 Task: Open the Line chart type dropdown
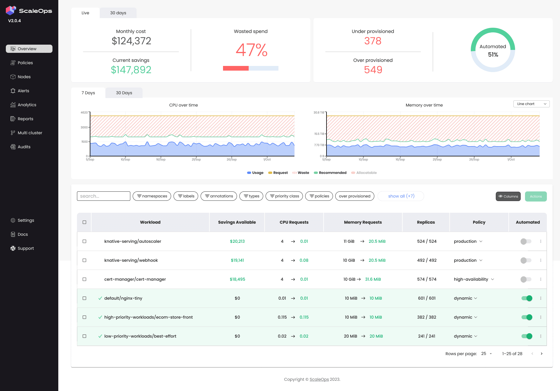[x=531, y=104]
